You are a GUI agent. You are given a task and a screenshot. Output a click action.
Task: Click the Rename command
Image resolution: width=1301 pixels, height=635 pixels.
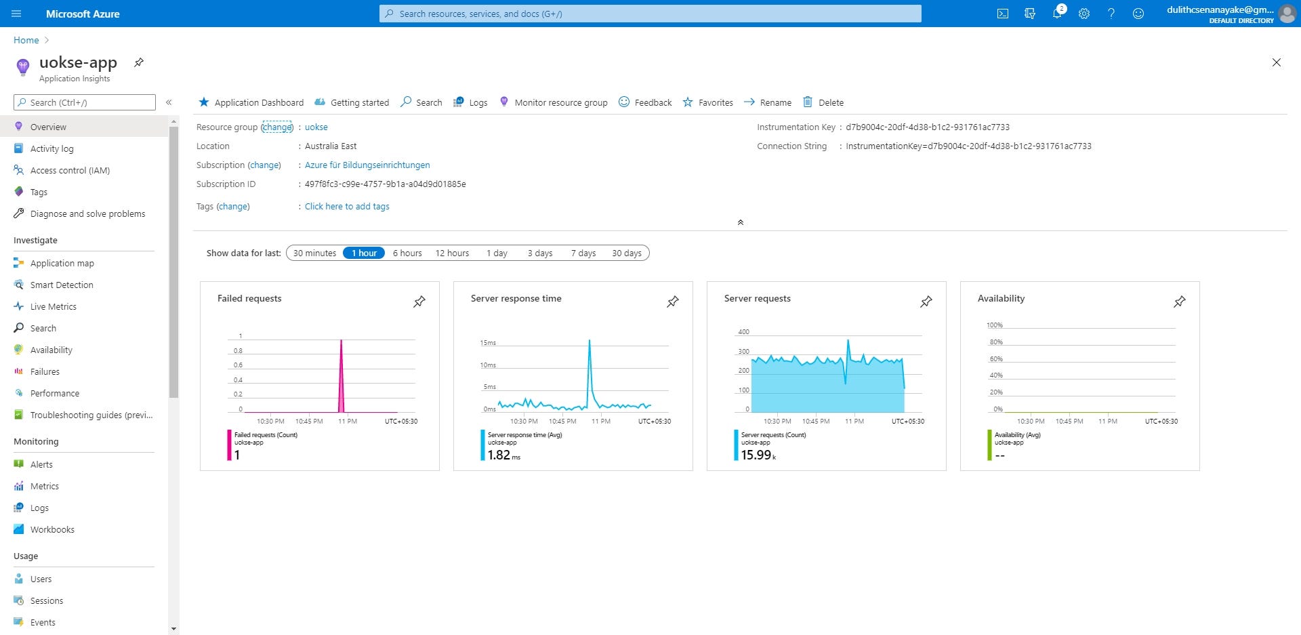[x=768, y=102]
